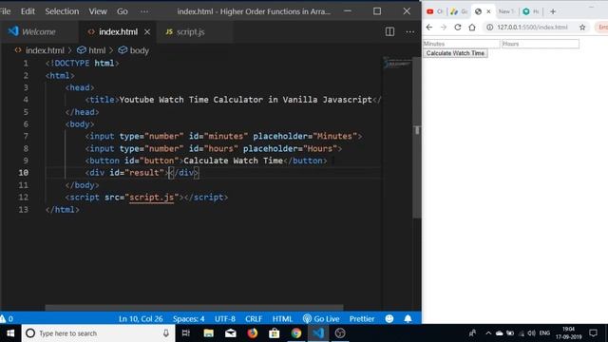Select language mode HTML in status bar
The width and height of the screenshot is (608, 342).
(x=282, y=319)
